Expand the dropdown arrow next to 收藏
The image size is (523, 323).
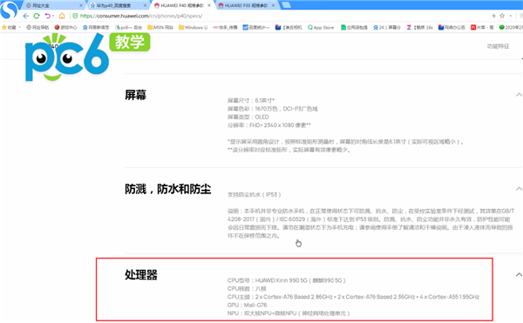pyautogui.click(x=20, y=27)
